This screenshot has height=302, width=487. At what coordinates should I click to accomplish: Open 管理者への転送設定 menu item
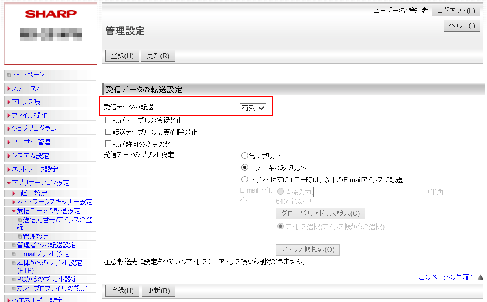tap(46, 245)
